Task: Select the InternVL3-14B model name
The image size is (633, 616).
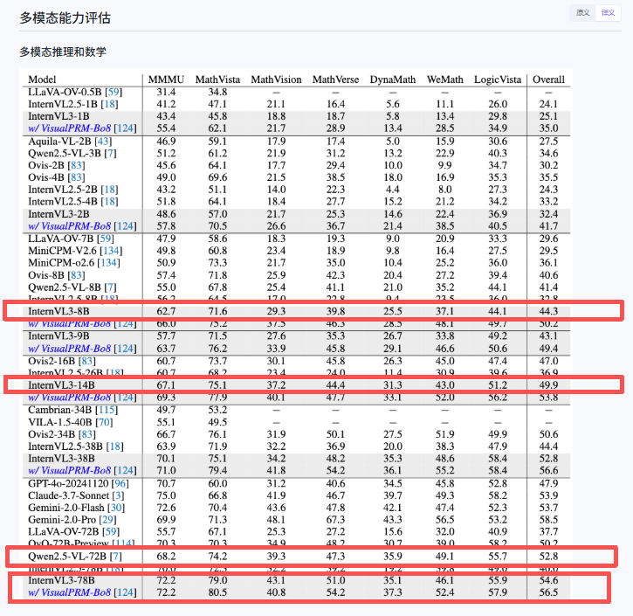Action: click(x=61, y=385)
